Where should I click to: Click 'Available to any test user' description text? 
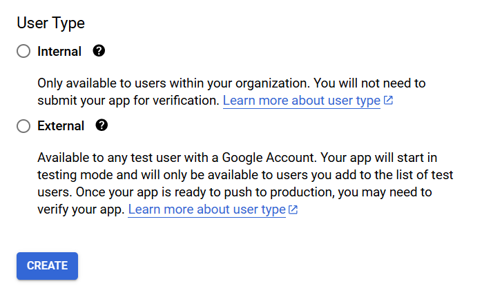104,158
